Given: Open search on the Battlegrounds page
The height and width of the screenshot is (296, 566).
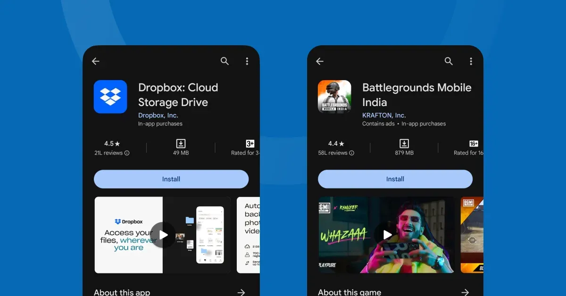Looking at the screenshot, I should tap(449, 61).
